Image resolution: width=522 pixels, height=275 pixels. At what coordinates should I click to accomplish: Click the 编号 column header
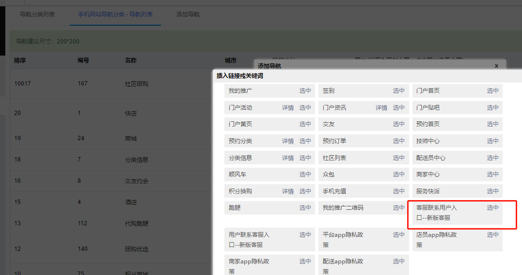point(83,60)
